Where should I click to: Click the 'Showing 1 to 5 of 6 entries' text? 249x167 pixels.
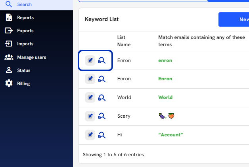point(113,155)
